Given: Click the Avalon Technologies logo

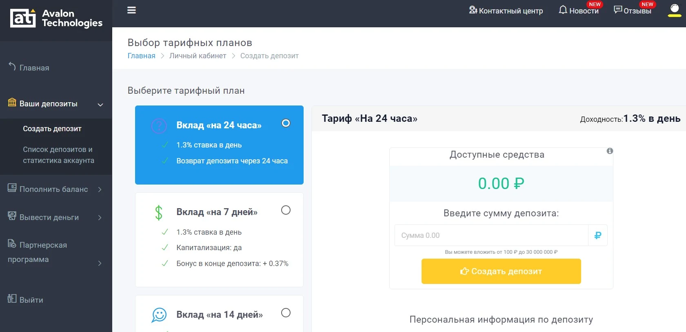Looking at the screenshot, I should [56, 18].
